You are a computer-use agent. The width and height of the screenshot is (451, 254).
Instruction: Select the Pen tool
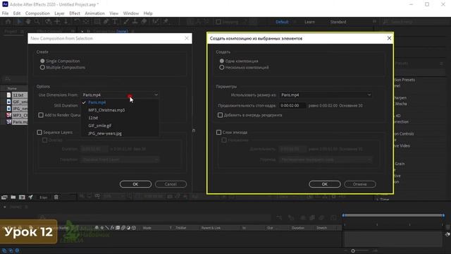pyautogui.click(x=106, y=22)
